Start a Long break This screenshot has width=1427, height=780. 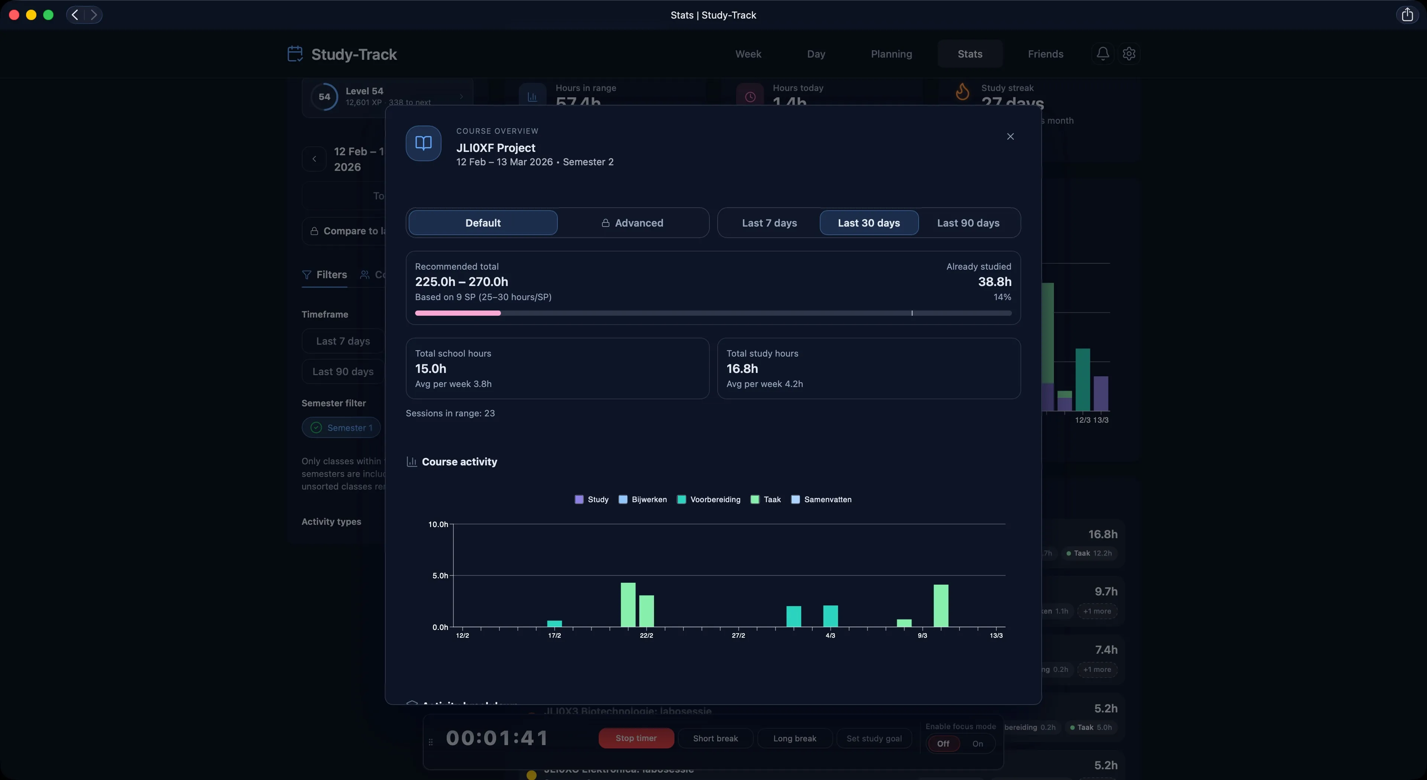click(795, 738)
